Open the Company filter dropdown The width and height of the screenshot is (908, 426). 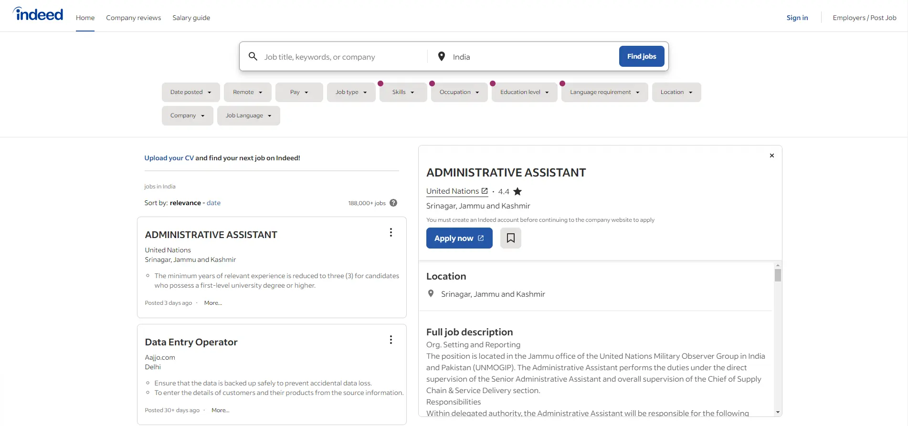pyautogui.click(x=188, y=115)
